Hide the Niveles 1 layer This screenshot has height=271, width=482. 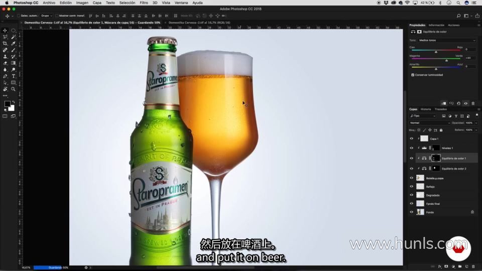(x=412, y=148)
